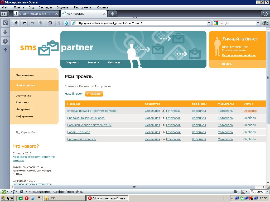Click the orange создать button

click(x=94, y=94)
